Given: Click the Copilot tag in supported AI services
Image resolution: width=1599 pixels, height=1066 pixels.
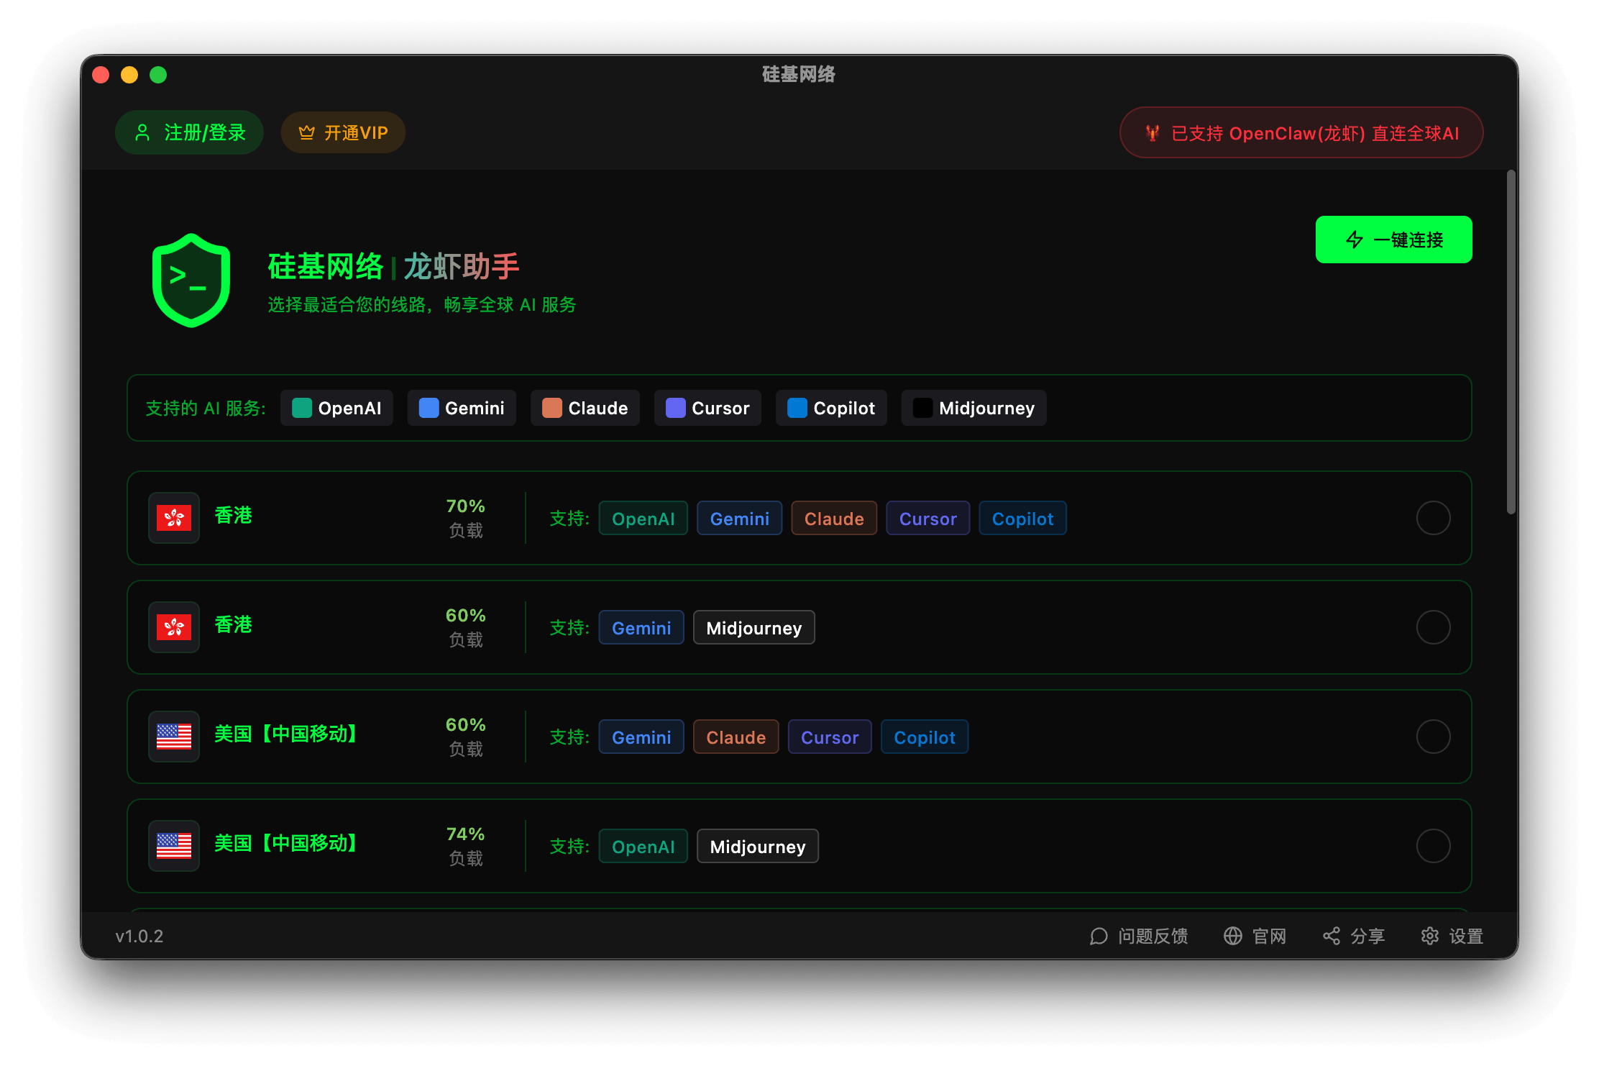Looking at the screenshot, I should tap(831, 408).
